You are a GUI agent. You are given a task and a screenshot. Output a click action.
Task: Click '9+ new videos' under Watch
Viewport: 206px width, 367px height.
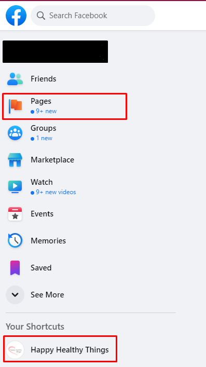point(56,192)
